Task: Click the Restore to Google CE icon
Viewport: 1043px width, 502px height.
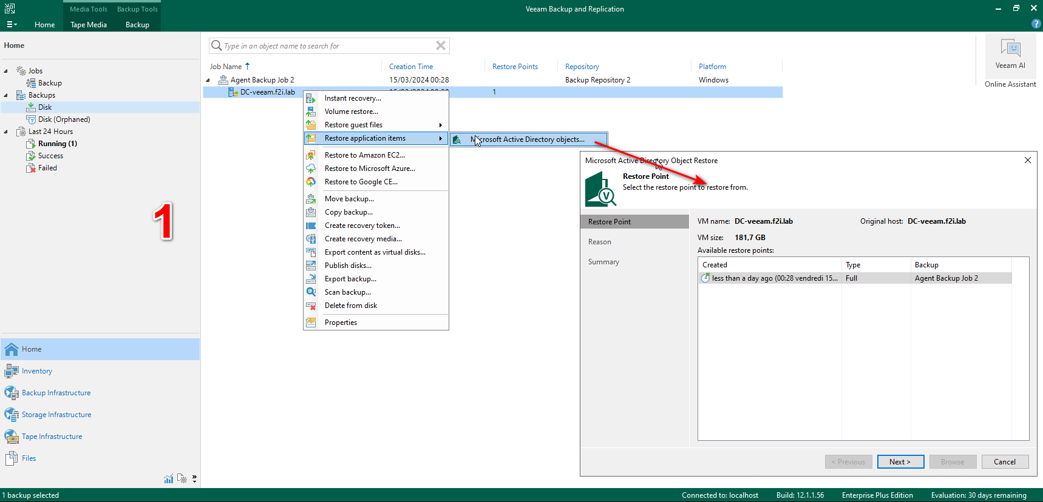Action: (311, 182)
